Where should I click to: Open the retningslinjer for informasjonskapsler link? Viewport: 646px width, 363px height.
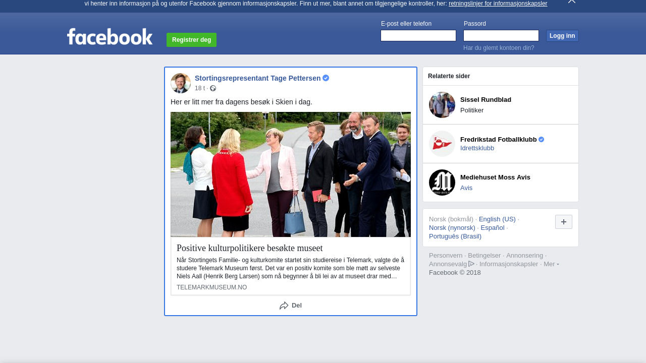click(x=498, y=4)
